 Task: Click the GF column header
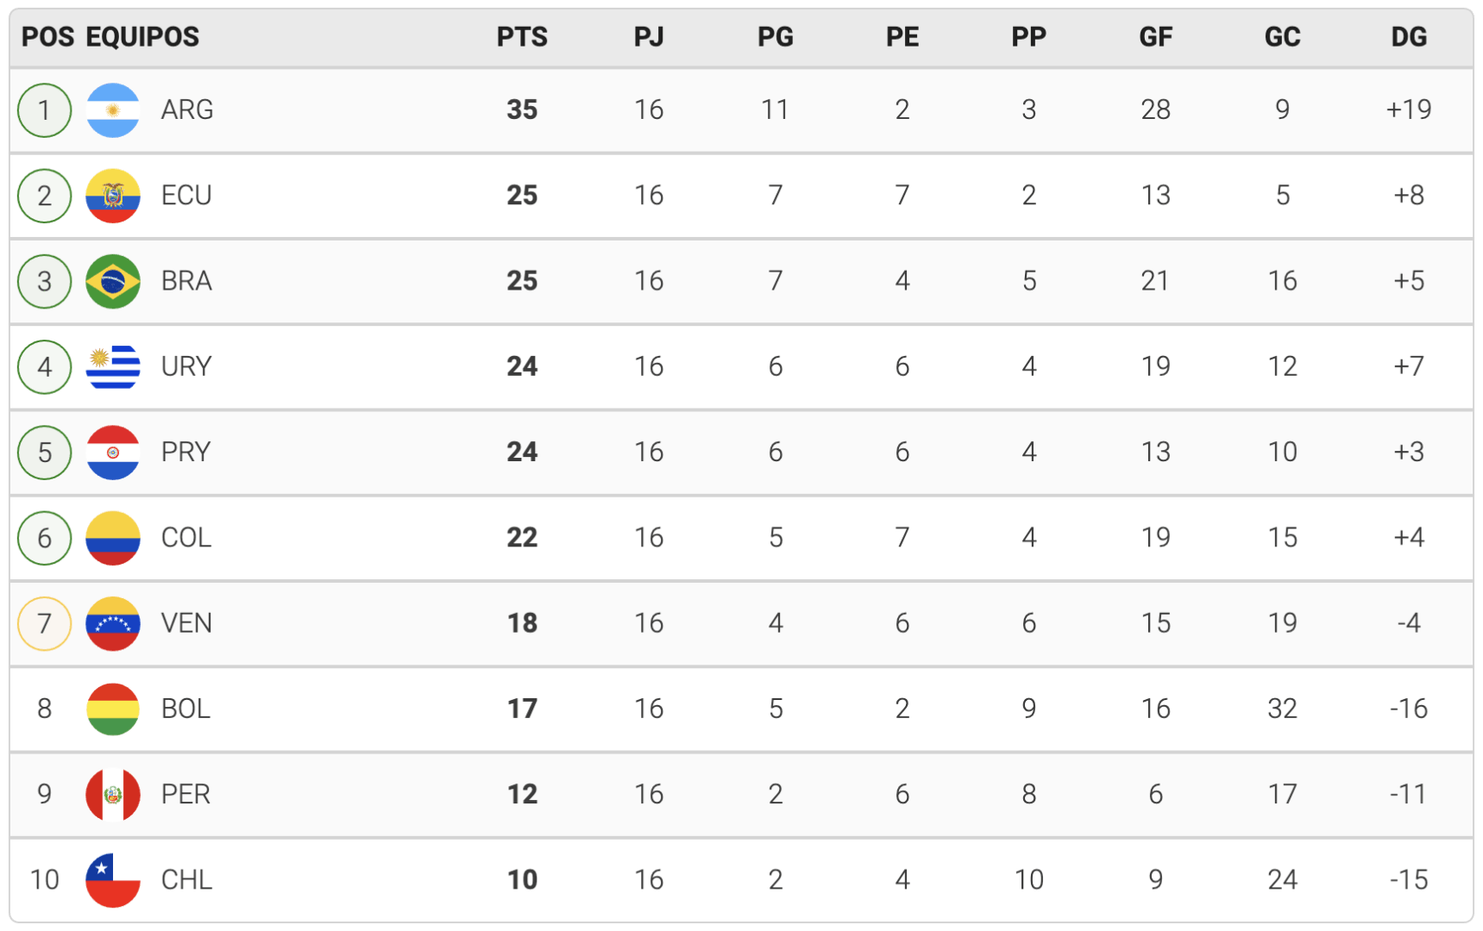1155,37
